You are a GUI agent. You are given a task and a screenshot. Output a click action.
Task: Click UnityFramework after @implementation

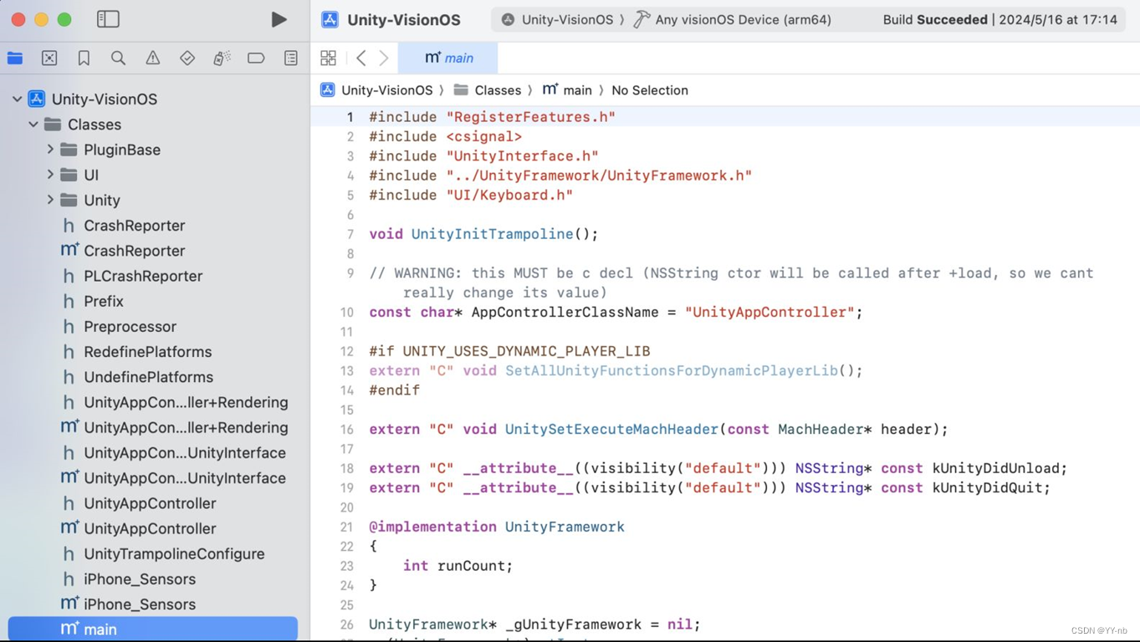[565, 527]
